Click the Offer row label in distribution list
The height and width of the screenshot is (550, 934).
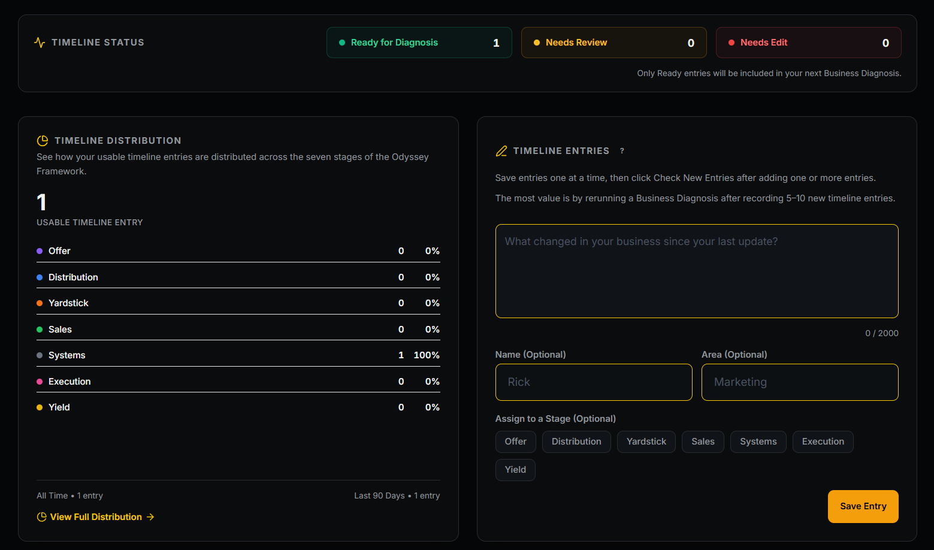pyautogui.click(x=59, y=251)
